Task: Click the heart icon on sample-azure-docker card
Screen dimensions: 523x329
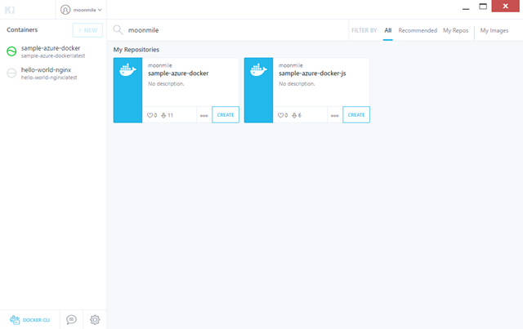Action: 150,115
